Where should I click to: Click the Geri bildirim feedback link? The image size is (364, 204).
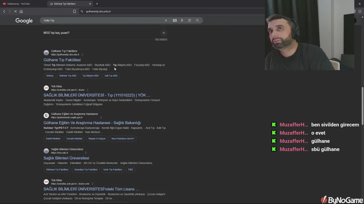pos(161,39)
